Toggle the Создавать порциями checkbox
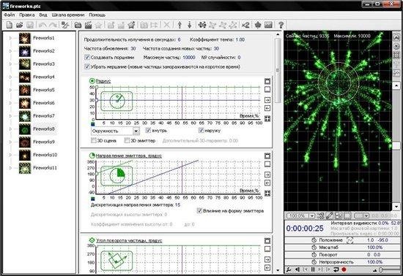Screen dimensions: 403x276 pyautogui.click(x=87, y=58)
